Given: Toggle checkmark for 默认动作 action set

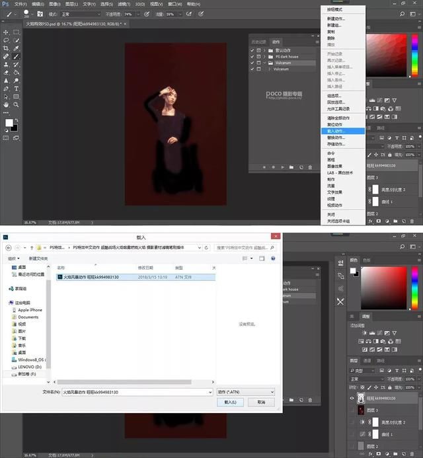Looking at the screenshot, I should (x=252, y=50).
